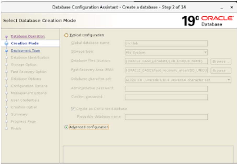Click the Pluggable database name field
237x164 pixels.
[x=166, y=117]
